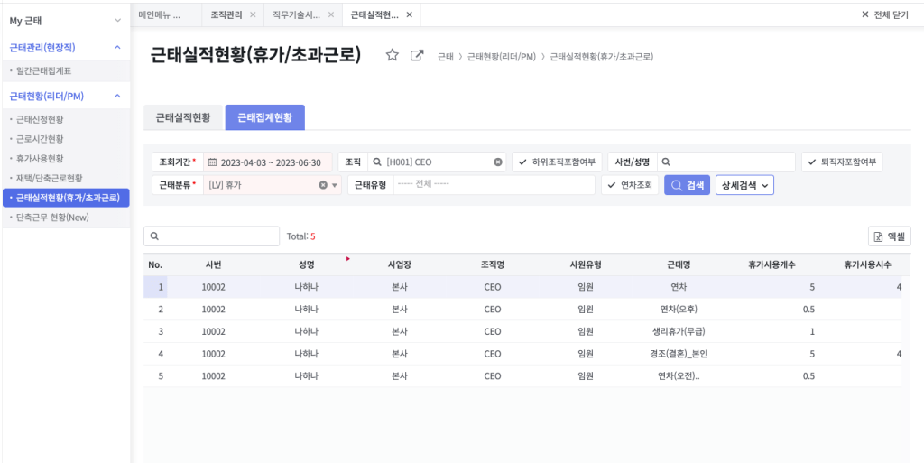Image resolution: width=924 pixels, height=463 pixels.
Task: Switch to 직무기술서 tab
Action: (x=296, y=14)
